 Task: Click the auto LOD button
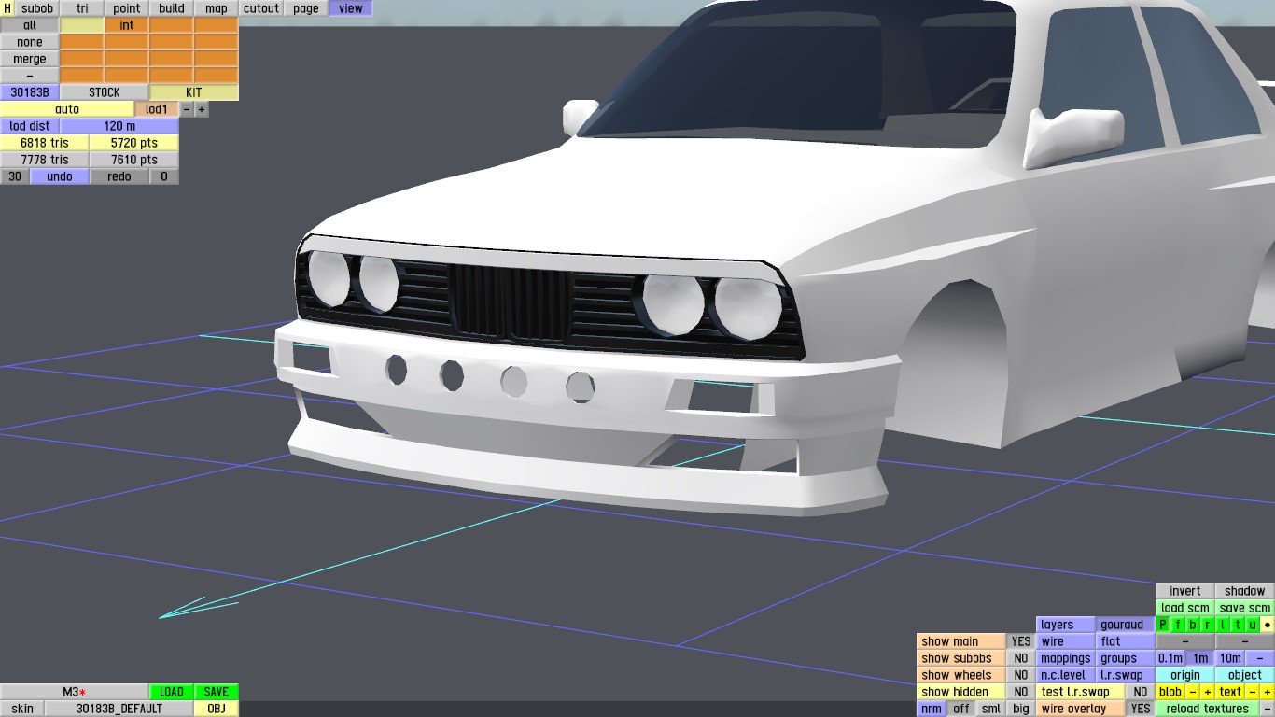[67, 109]
